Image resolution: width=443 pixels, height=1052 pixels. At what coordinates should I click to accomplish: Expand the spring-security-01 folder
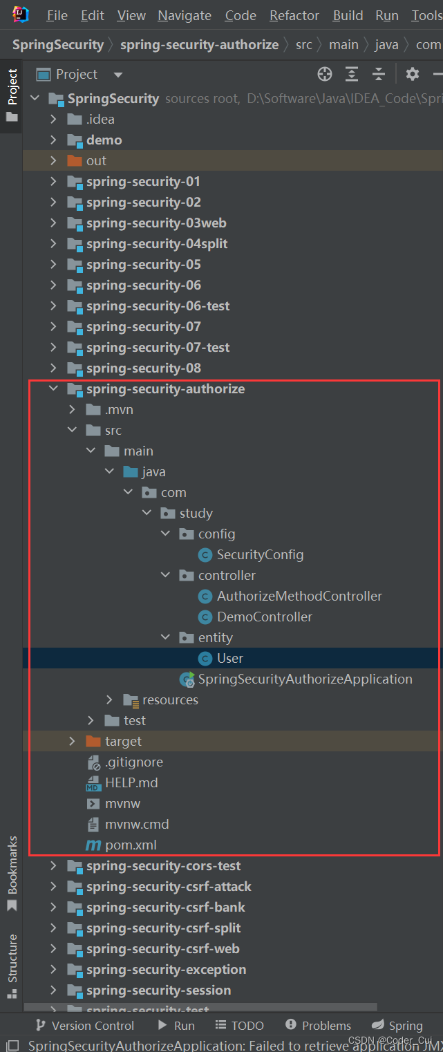[53, 181]
